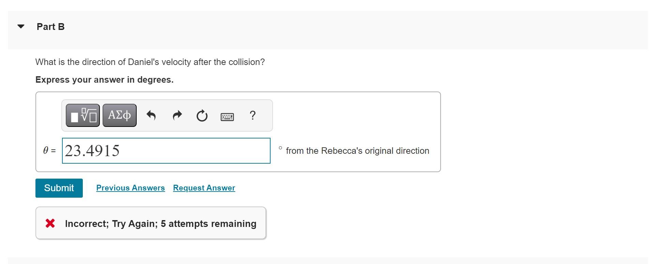Click the θ = label
The width and height of the screenshot is (657, 264).
[49, 150]
